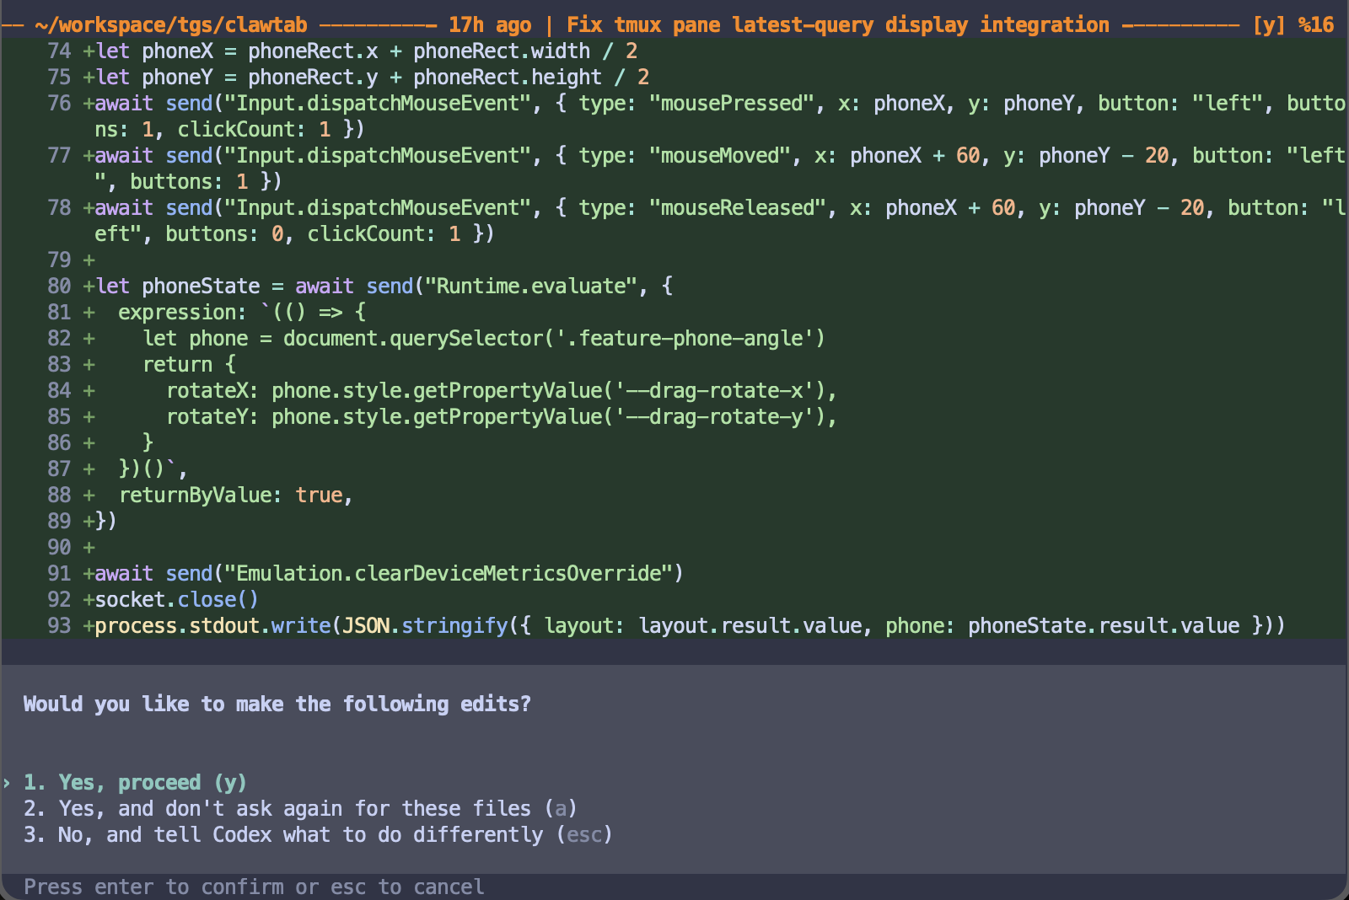The image size is (1349, 900).
Task: Click '--drag-rotate-y' string on line 85
Action: coord(714,417)
